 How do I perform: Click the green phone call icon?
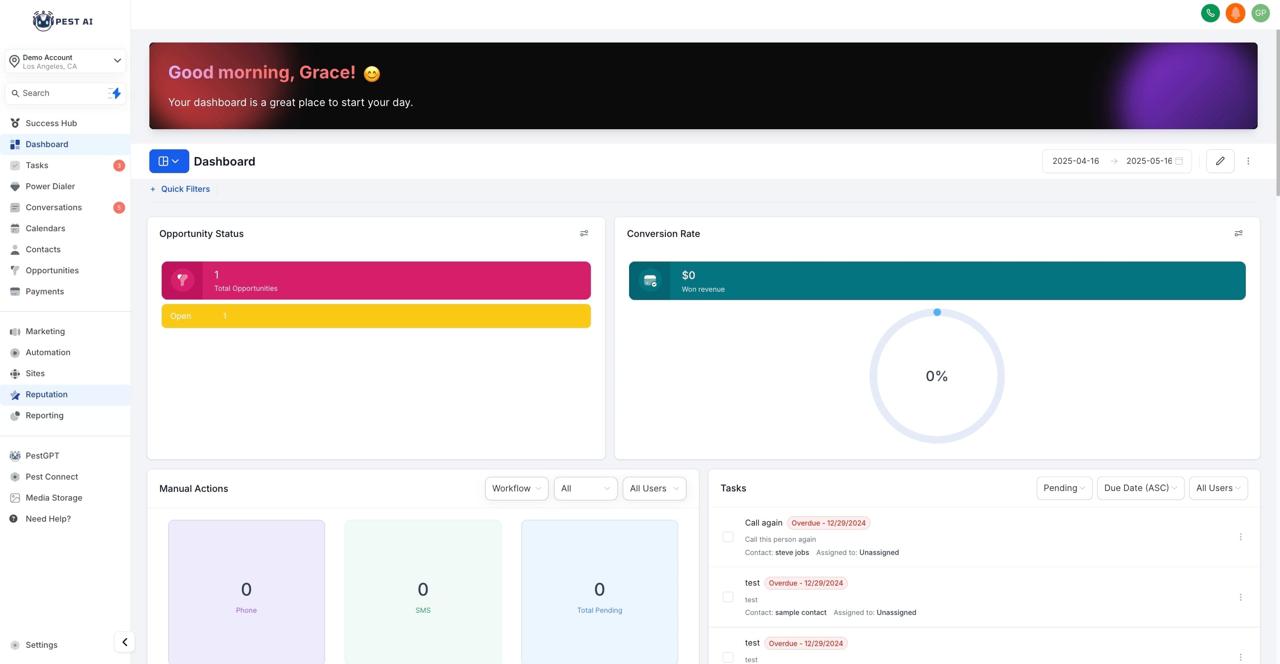click(x=1210, y=13)
